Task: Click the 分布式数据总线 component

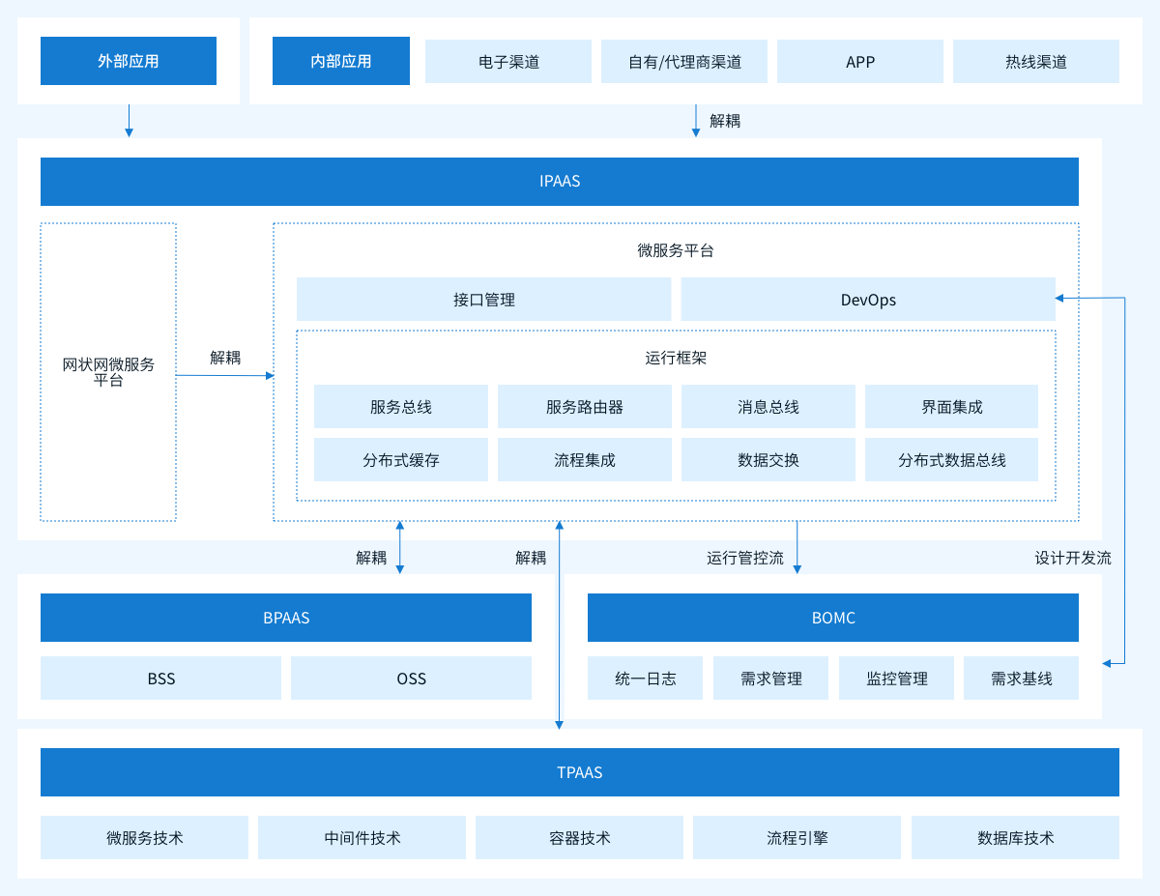Action: coord(951,460)
